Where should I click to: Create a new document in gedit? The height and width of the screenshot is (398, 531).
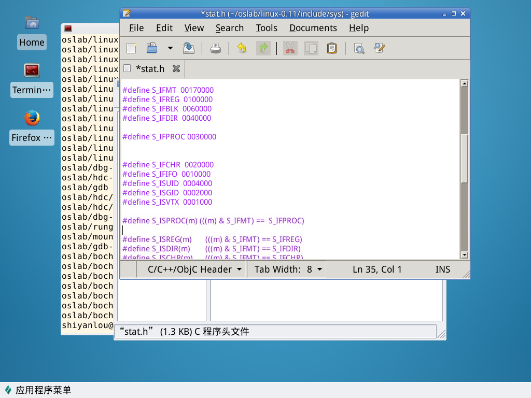coord(132,48)
